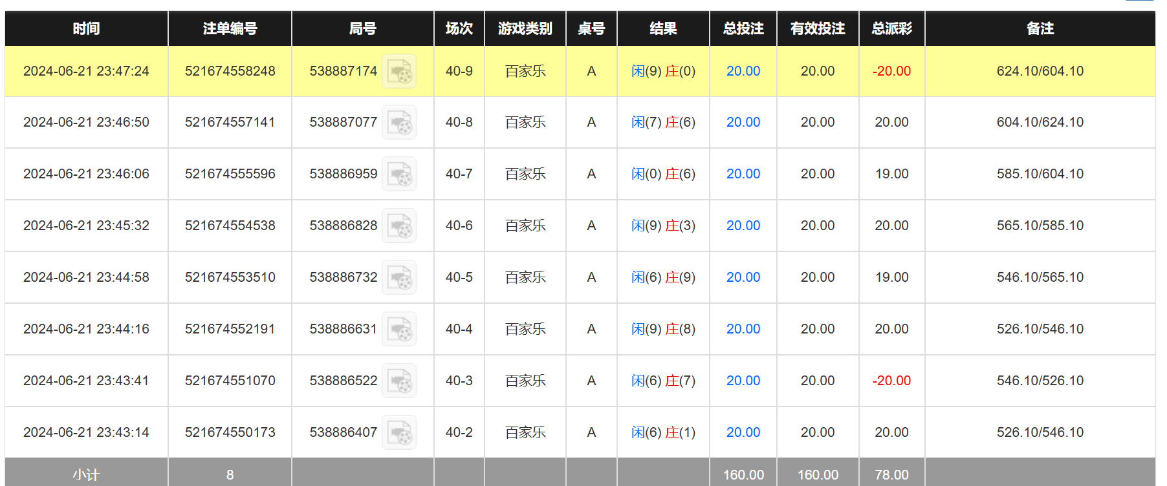
Task: Select the remark cell 565.10/585.10
Action: pos(1040,226)
